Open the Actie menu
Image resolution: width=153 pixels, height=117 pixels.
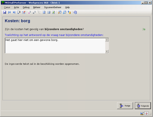[x=16, y=7]
